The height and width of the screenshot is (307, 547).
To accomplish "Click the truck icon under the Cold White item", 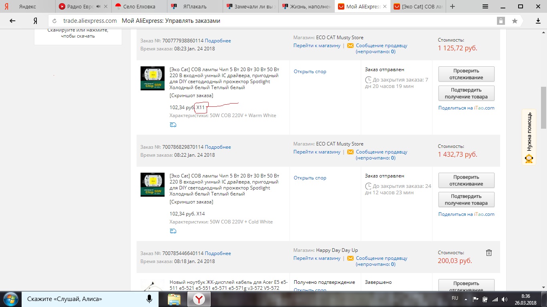I will pyautogui.click(x=173, y=231).
